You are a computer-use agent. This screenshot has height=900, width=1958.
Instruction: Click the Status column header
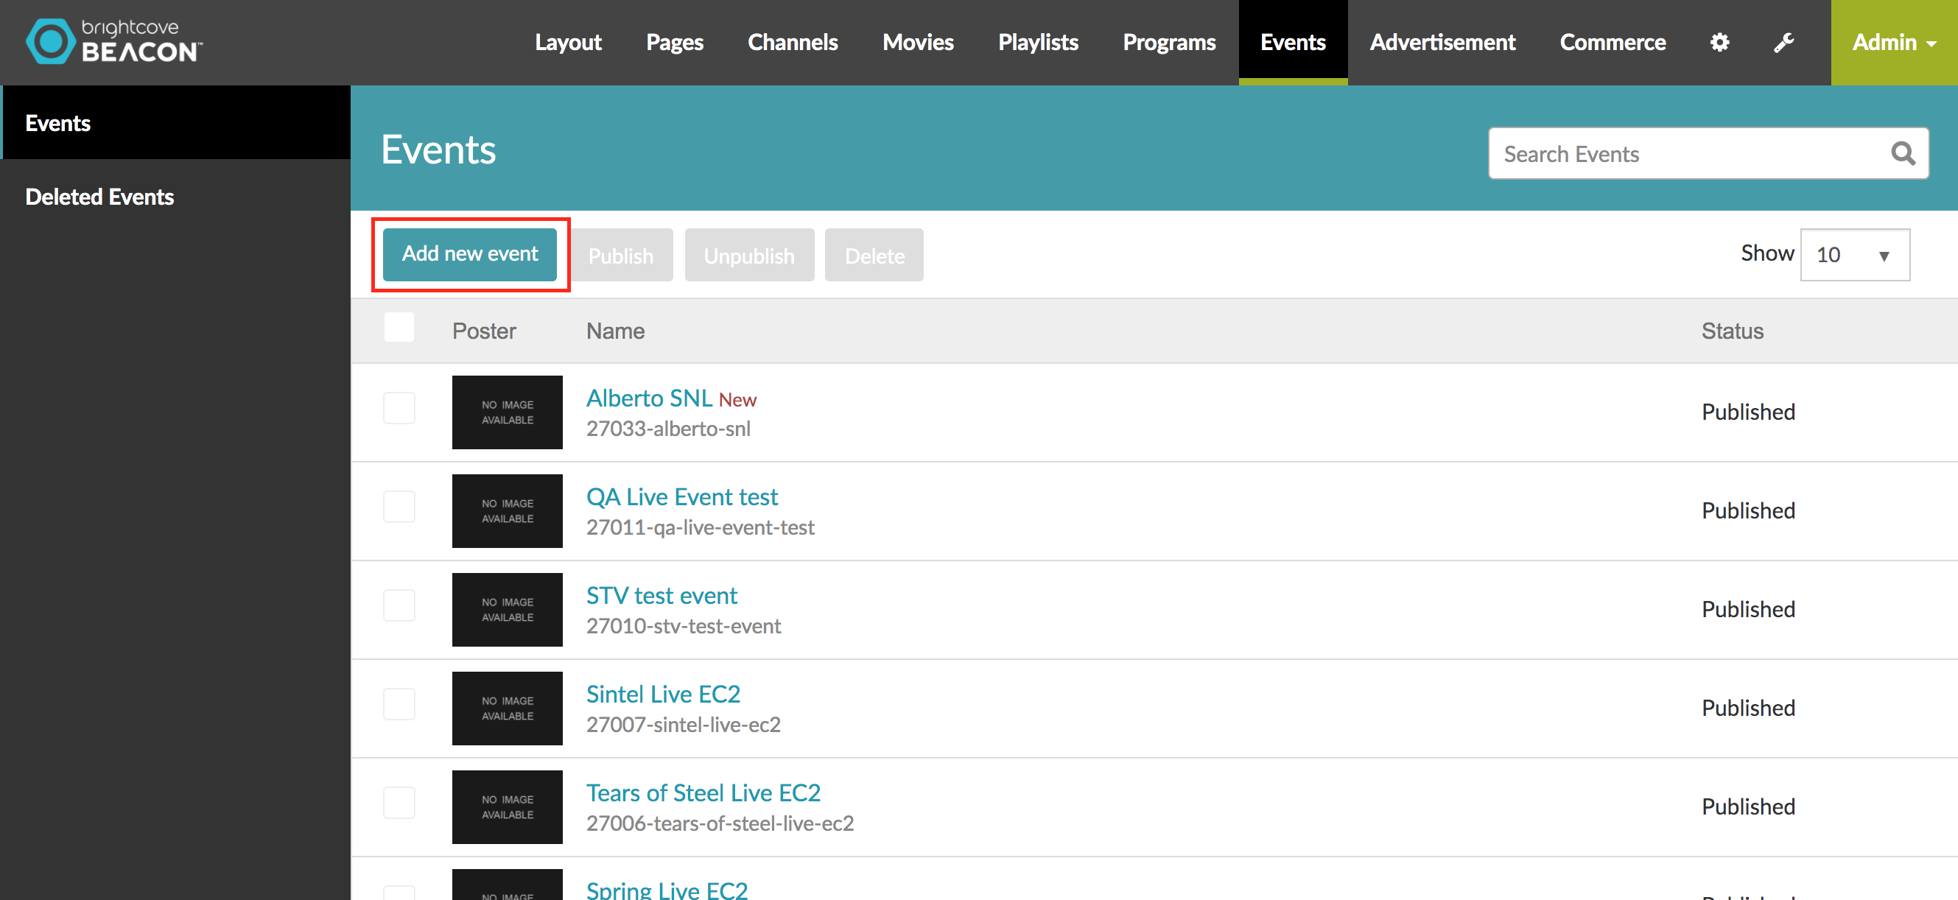(x=1733, y=331)
